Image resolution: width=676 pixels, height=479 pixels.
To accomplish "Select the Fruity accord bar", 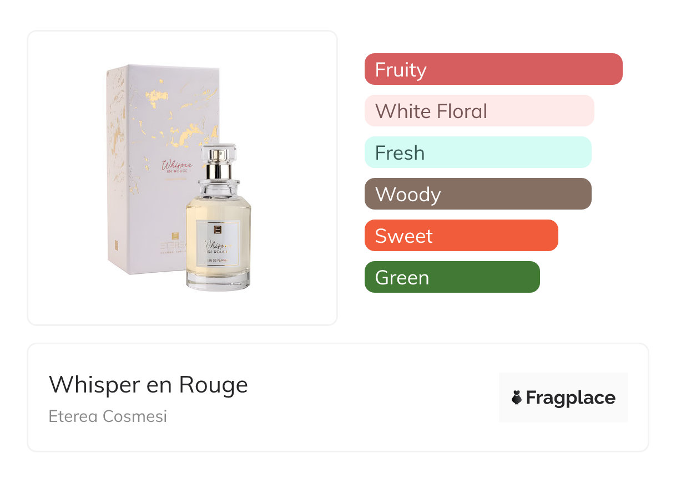I will tap(493, 69).
